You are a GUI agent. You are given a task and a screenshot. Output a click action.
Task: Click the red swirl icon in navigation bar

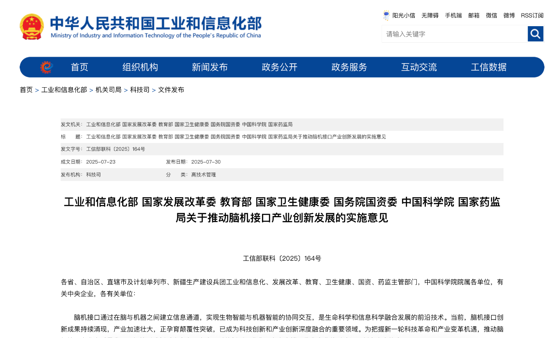(47, 67)
